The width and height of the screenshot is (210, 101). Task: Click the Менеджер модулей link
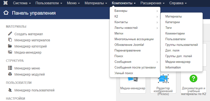coord(30,74)
